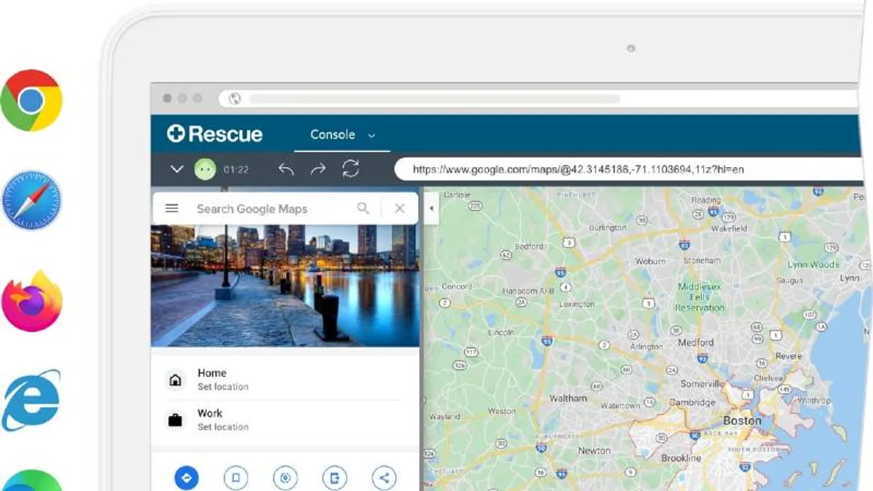Click Revere label on the map

click(x=788, y=356)
